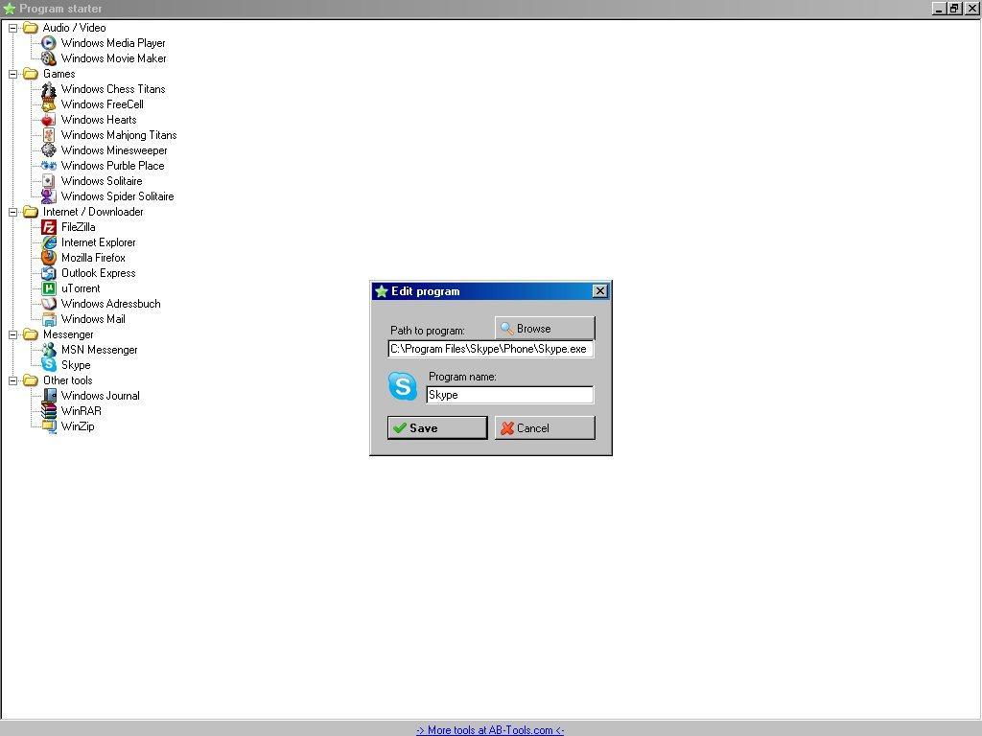The width and height of the screenshot is (982, 736).
Task: Click the Mozilla Firefox icon
Action: tap(49, 258)
